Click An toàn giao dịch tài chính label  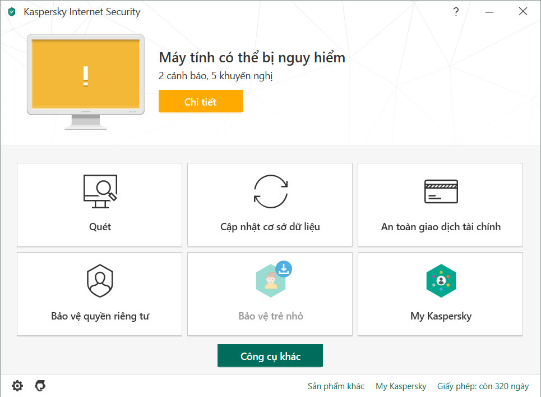click(x=441, y=227)
